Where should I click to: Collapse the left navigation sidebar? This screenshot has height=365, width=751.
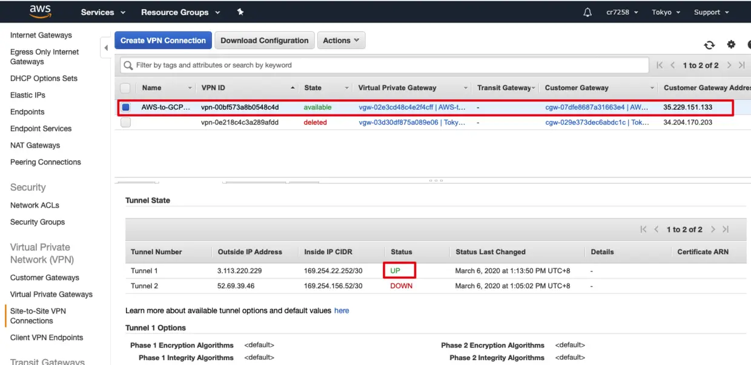[106, 48]
